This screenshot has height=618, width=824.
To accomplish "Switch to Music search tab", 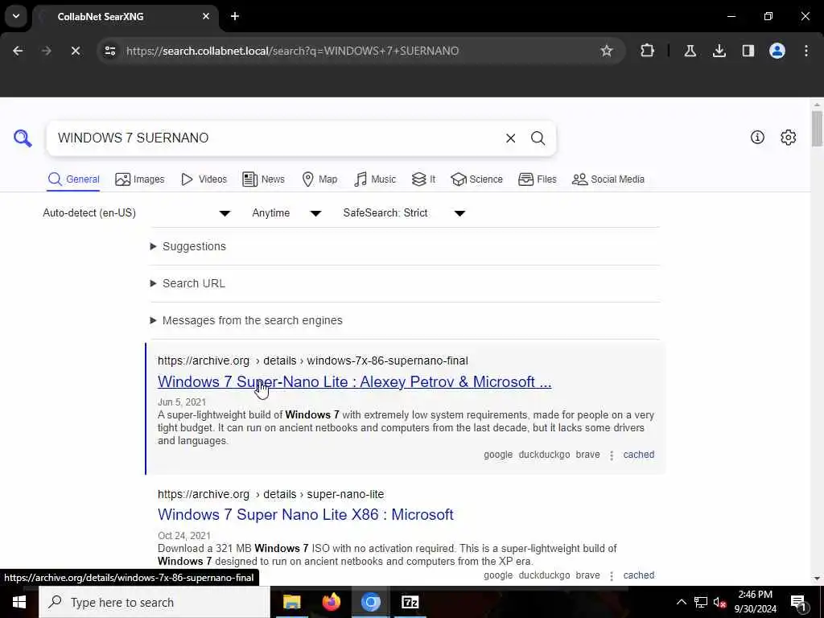I will (x=375, y=179).
